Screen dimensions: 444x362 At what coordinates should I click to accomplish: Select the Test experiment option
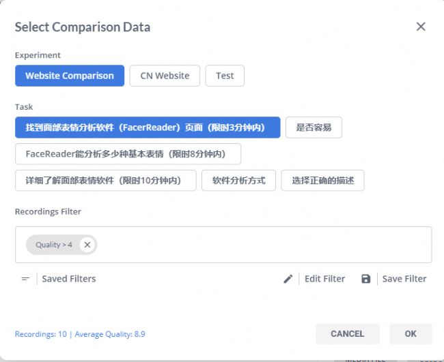[225, 76]
